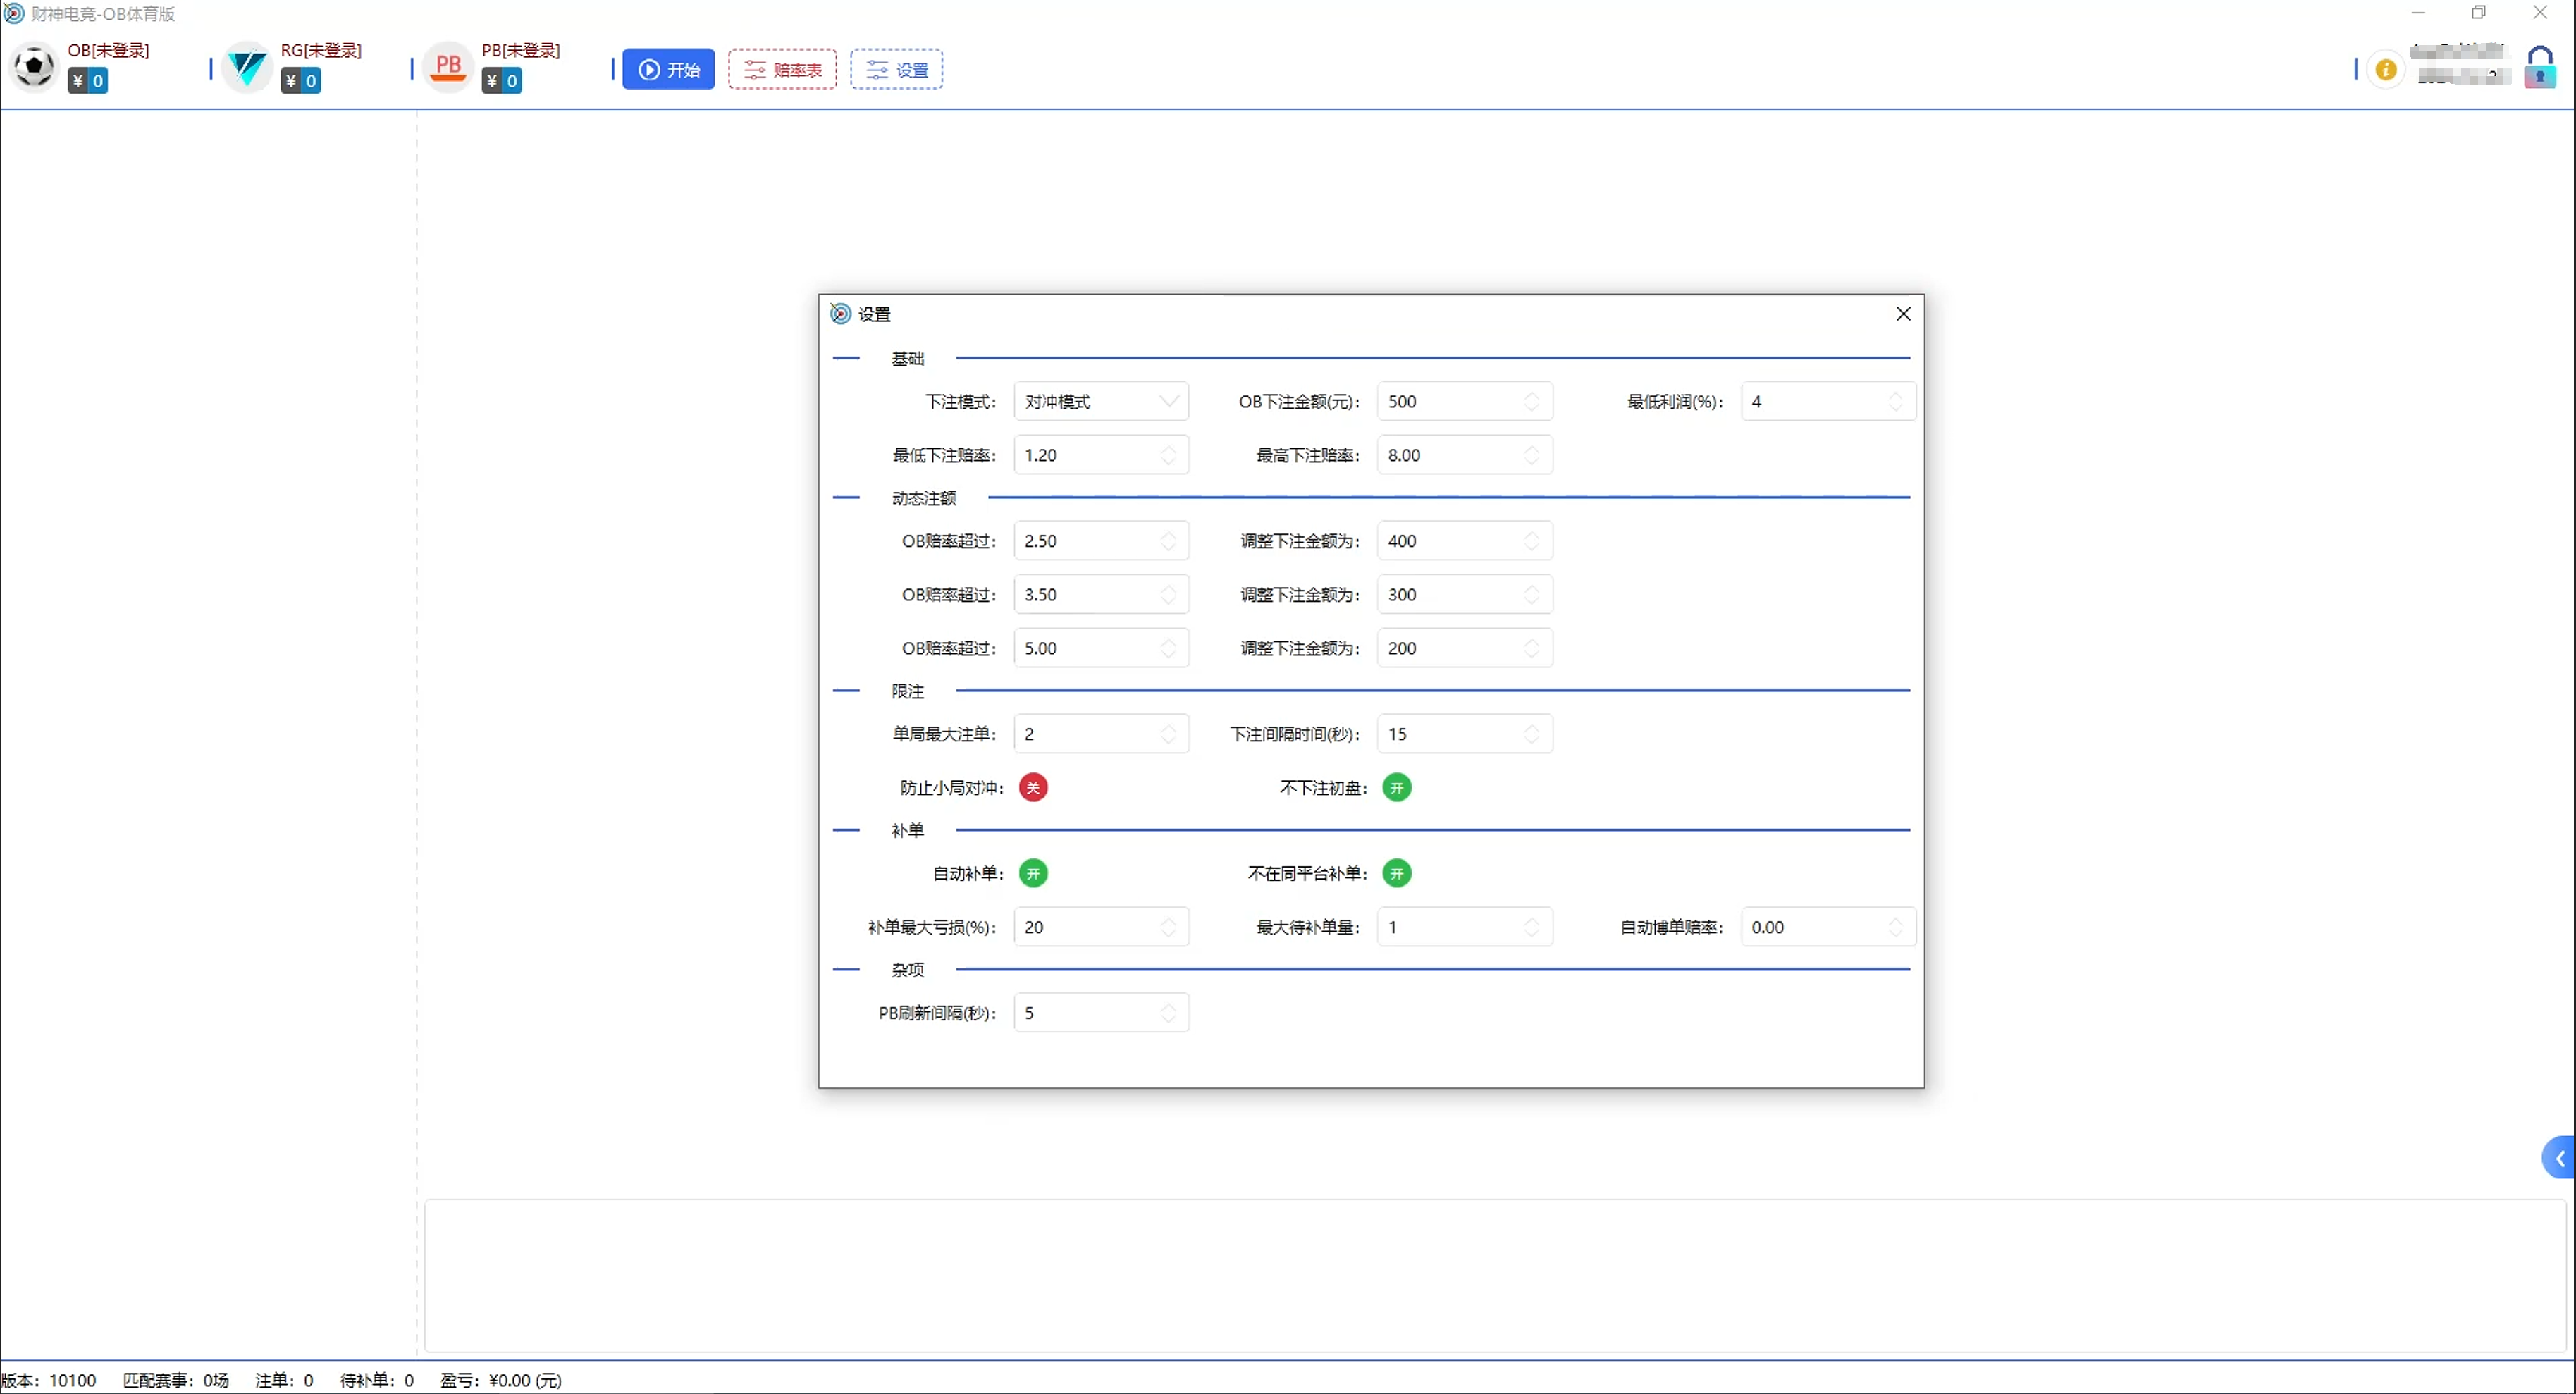This screenshot has height=1394, width=2576.
Task: Click the logo icon in settings dialog title
Action: (x=841, y=314)
